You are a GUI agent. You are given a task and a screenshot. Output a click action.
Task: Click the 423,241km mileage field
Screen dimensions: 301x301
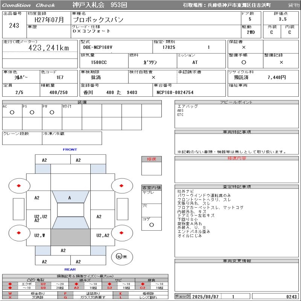click(x=49, y=48)
